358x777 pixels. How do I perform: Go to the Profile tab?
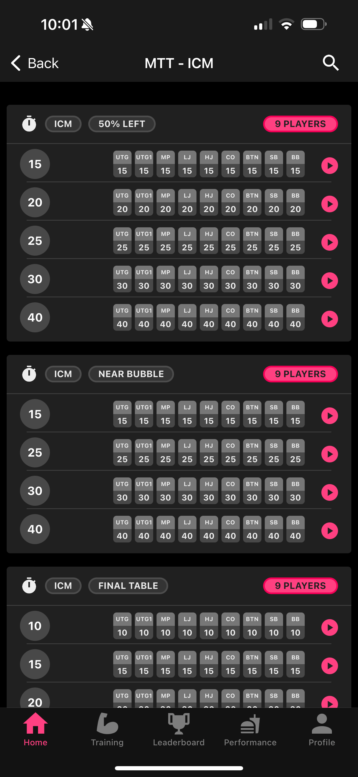[322, 729]
